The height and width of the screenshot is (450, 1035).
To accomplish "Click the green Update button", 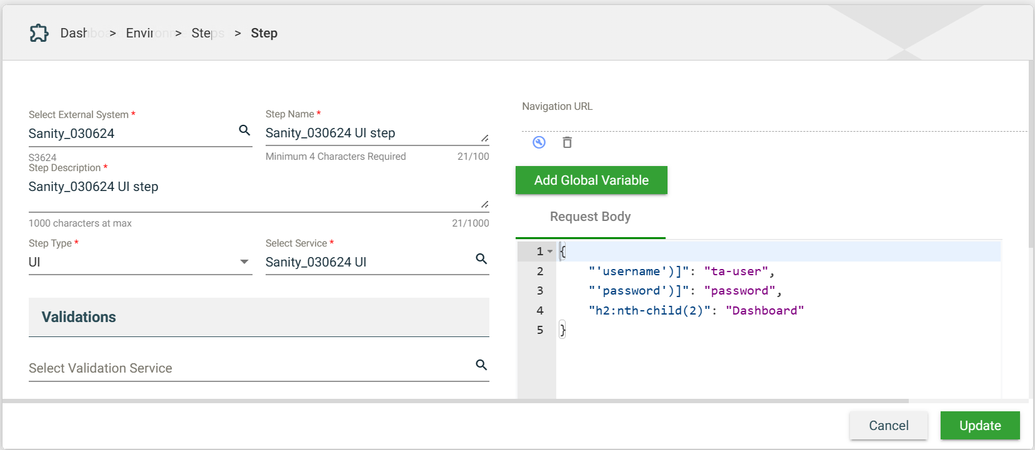I will pos(979,426).
